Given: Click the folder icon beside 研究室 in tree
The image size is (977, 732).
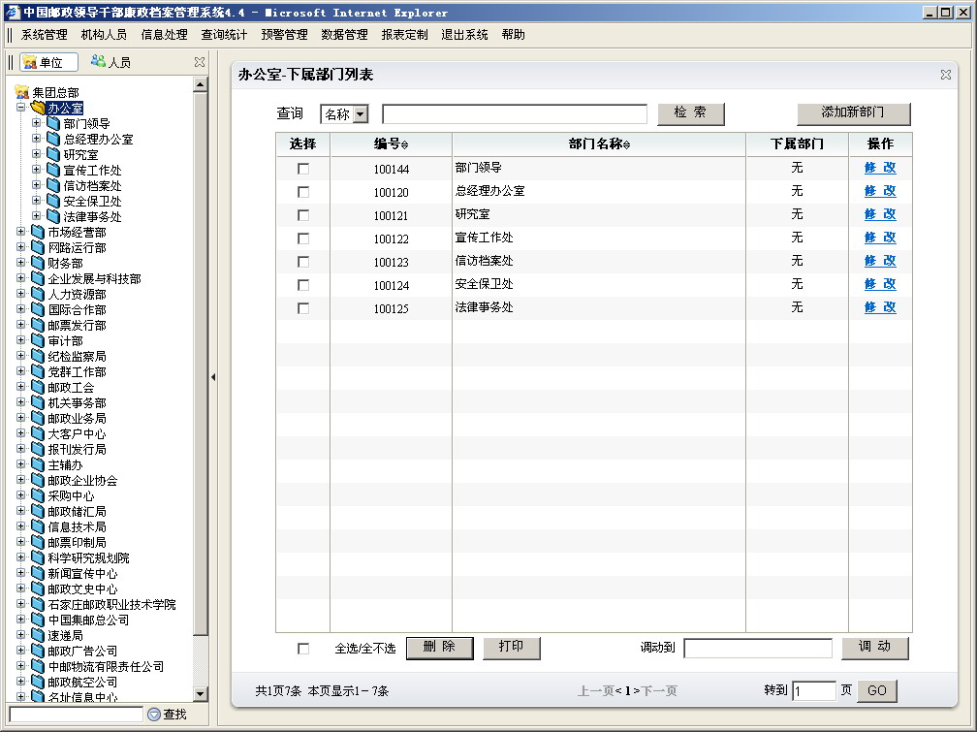Looking at the screenshot, I should tap(53, 154).
